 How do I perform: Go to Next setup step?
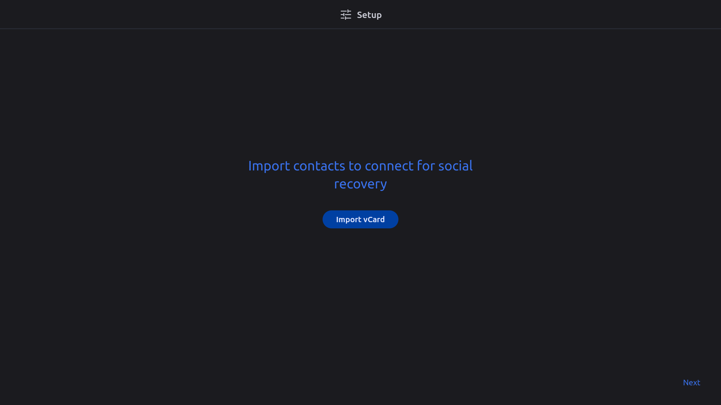pyautogui.click(x=691, y=382)
